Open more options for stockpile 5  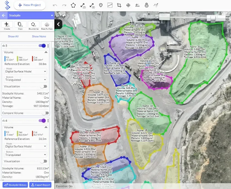(x=48, y=46)
